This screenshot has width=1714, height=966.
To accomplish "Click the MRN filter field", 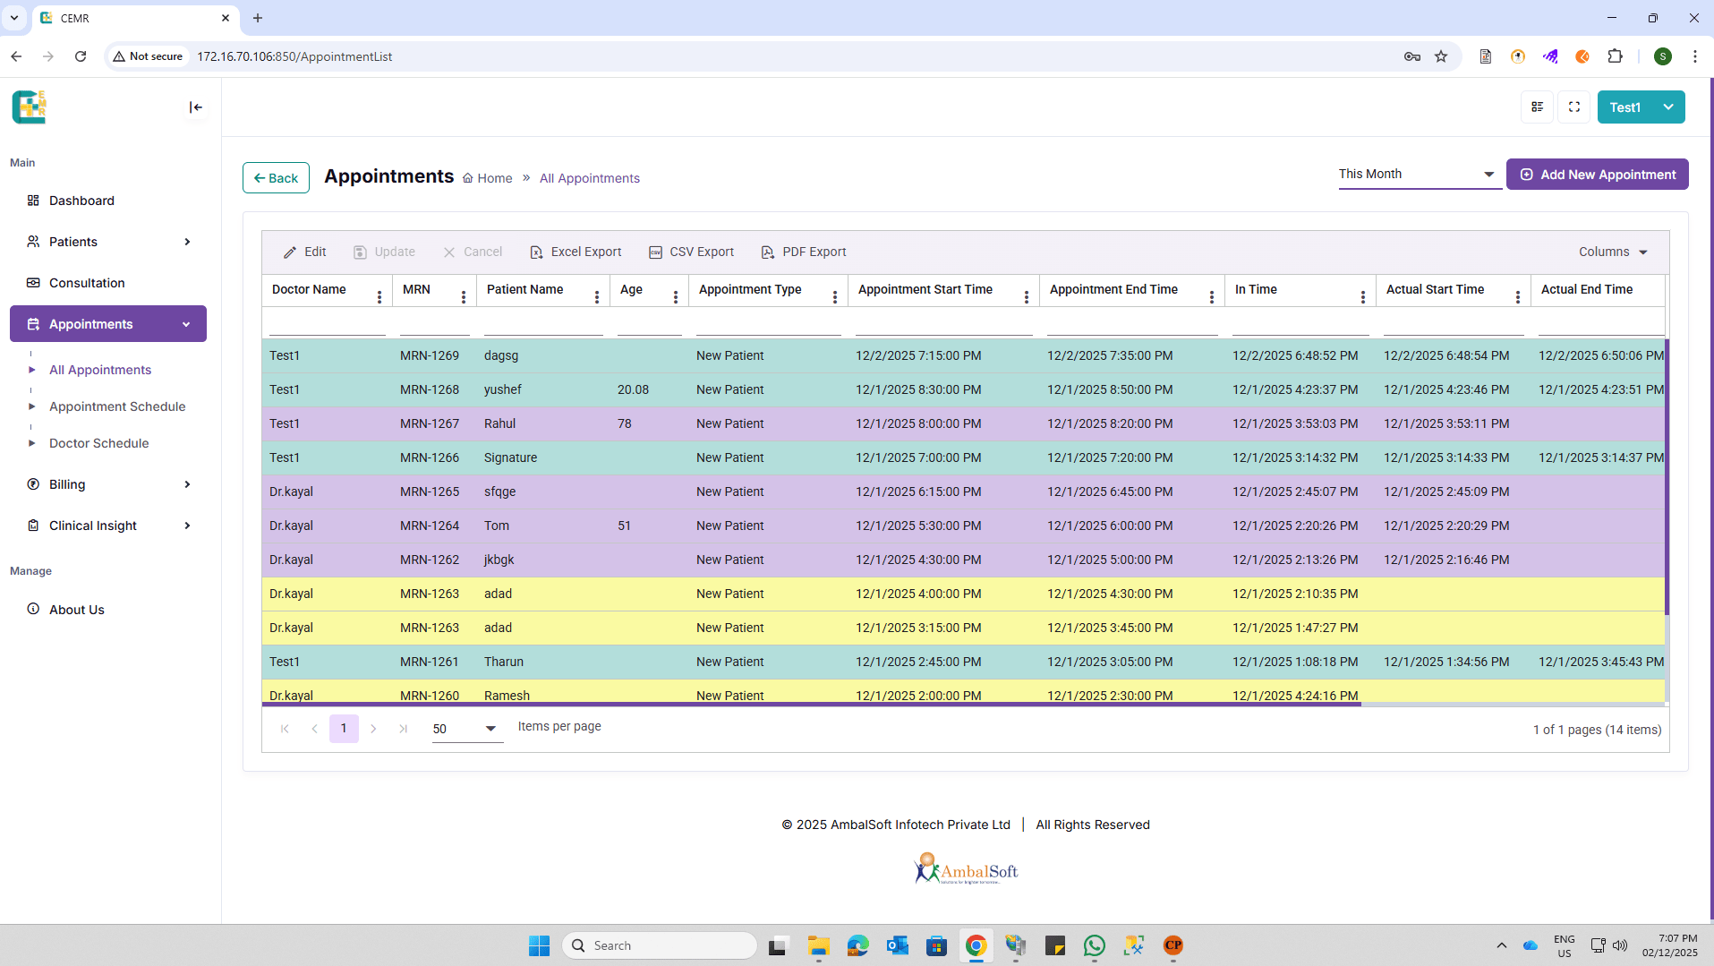I will 435,323.
